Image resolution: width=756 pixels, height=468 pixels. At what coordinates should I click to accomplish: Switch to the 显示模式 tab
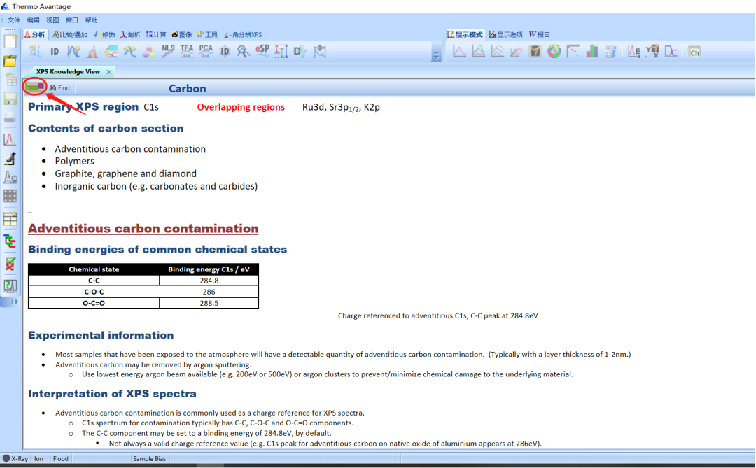[465, 35]
